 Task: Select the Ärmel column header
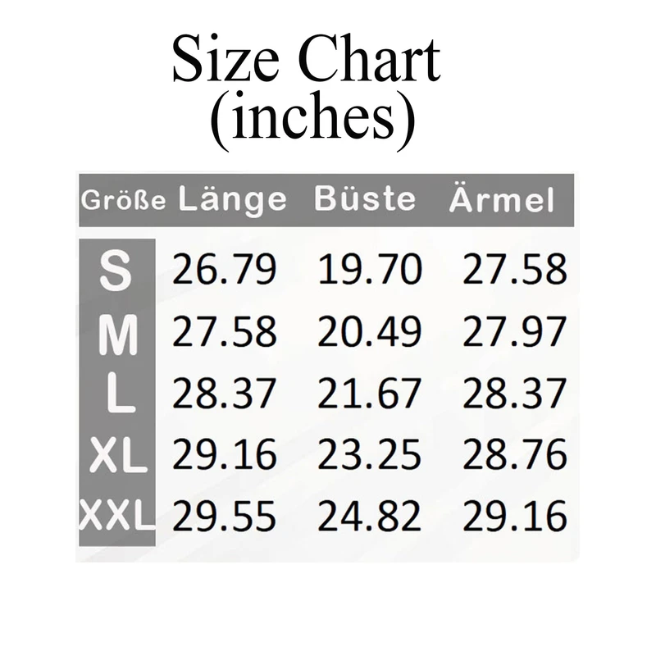[x=502, y=199]
